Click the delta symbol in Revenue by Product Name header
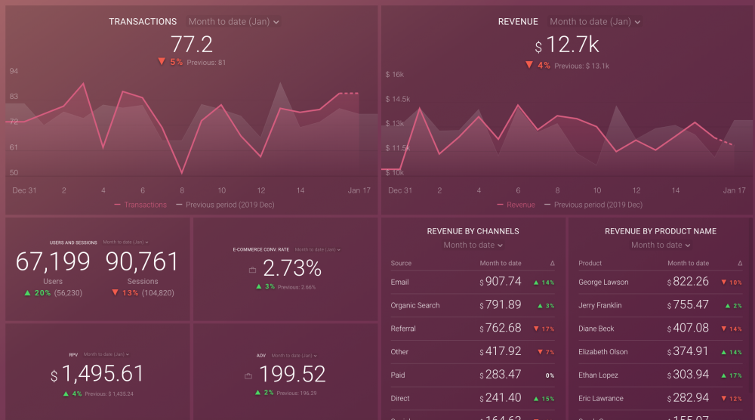755x420 pixels. coord(739,263)
